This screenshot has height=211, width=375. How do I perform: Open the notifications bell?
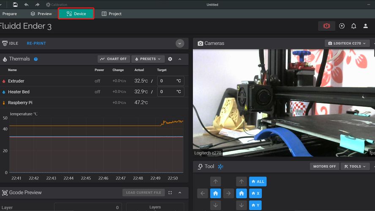click(353, 26)
